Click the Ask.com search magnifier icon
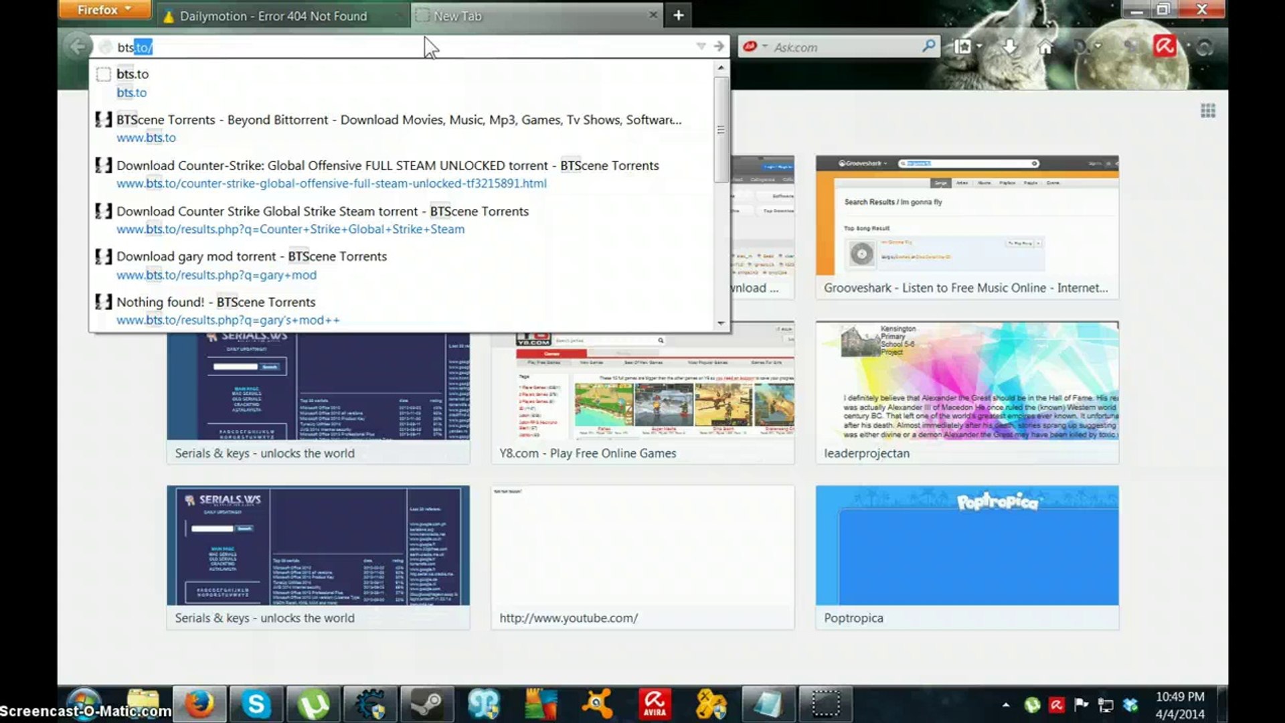 [928, 46]
